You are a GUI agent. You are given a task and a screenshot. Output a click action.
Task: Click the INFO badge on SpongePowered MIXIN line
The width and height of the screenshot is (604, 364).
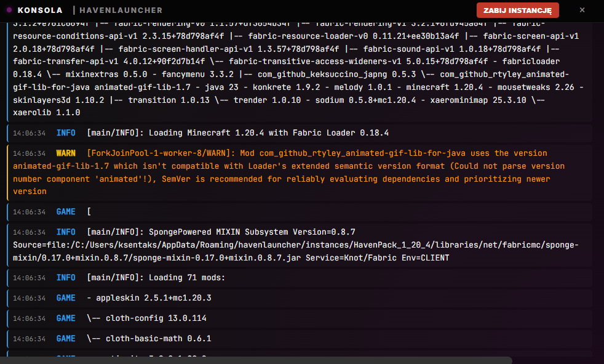[x=66, y=232]
